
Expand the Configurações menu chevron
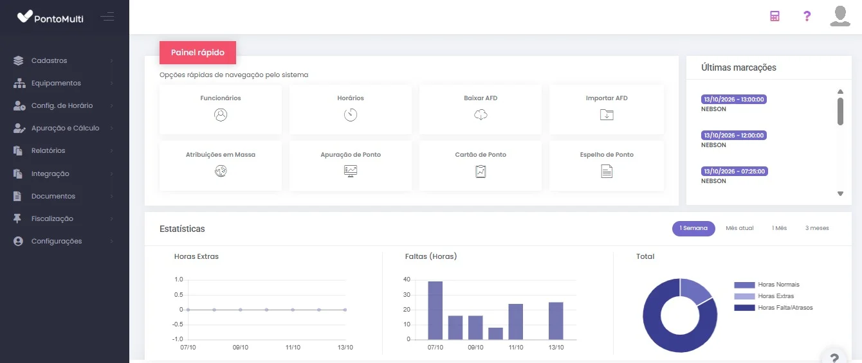point(111,241)
